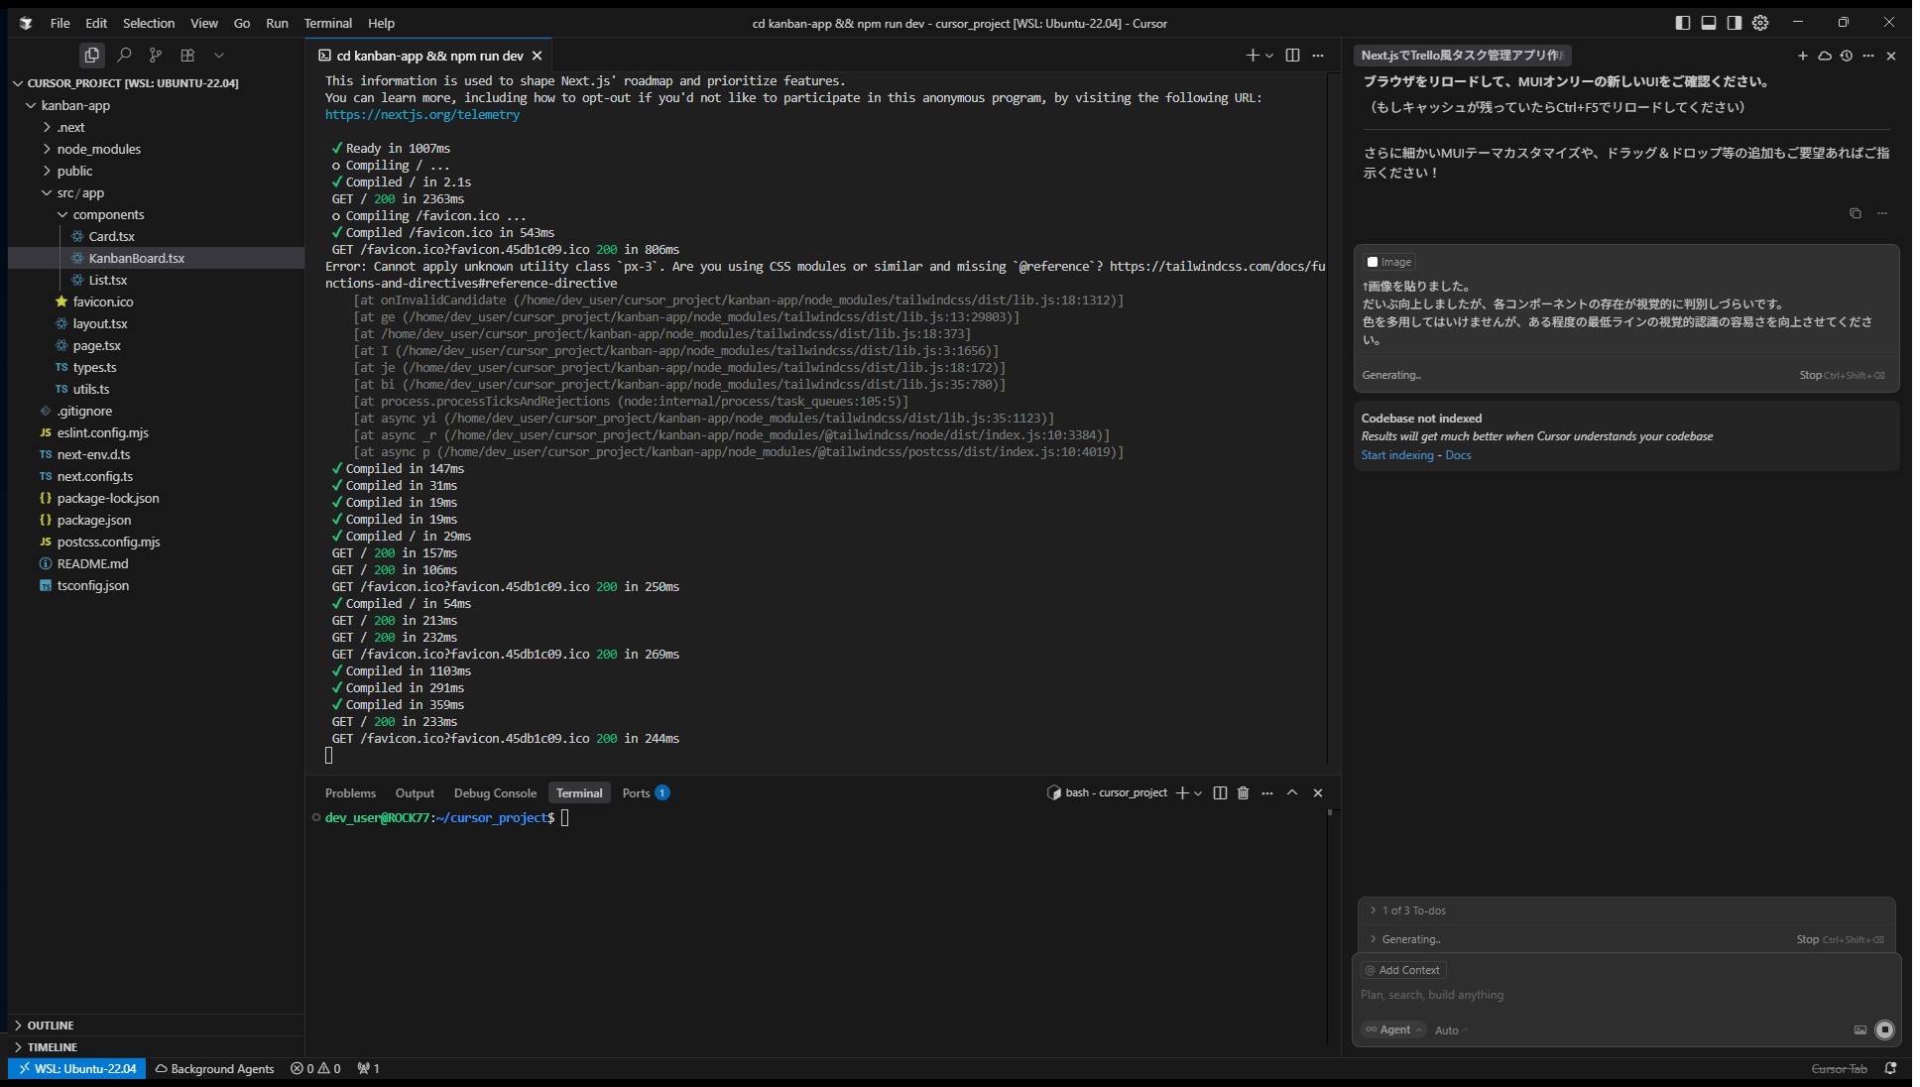Switch to the Debug Console tab

[494, 793]
